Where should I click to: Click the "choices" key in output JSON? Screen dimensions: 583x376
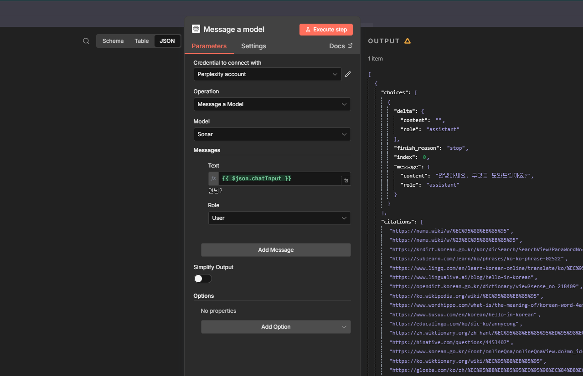click(396, 92)
